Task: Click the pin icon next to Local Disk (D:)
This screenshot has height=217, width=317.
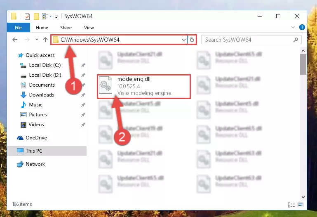Action: click(x=83, y=75)
